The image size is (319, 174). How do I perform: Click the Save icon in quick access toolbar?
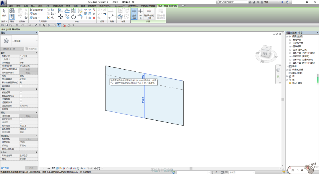tap(7, 25)
